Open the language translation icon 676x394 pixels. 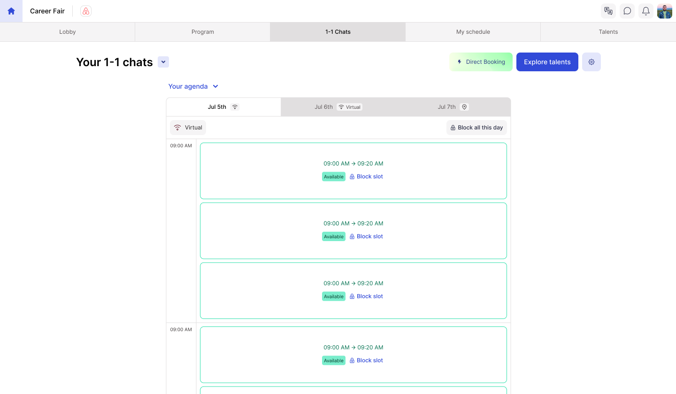pos(608,11)
